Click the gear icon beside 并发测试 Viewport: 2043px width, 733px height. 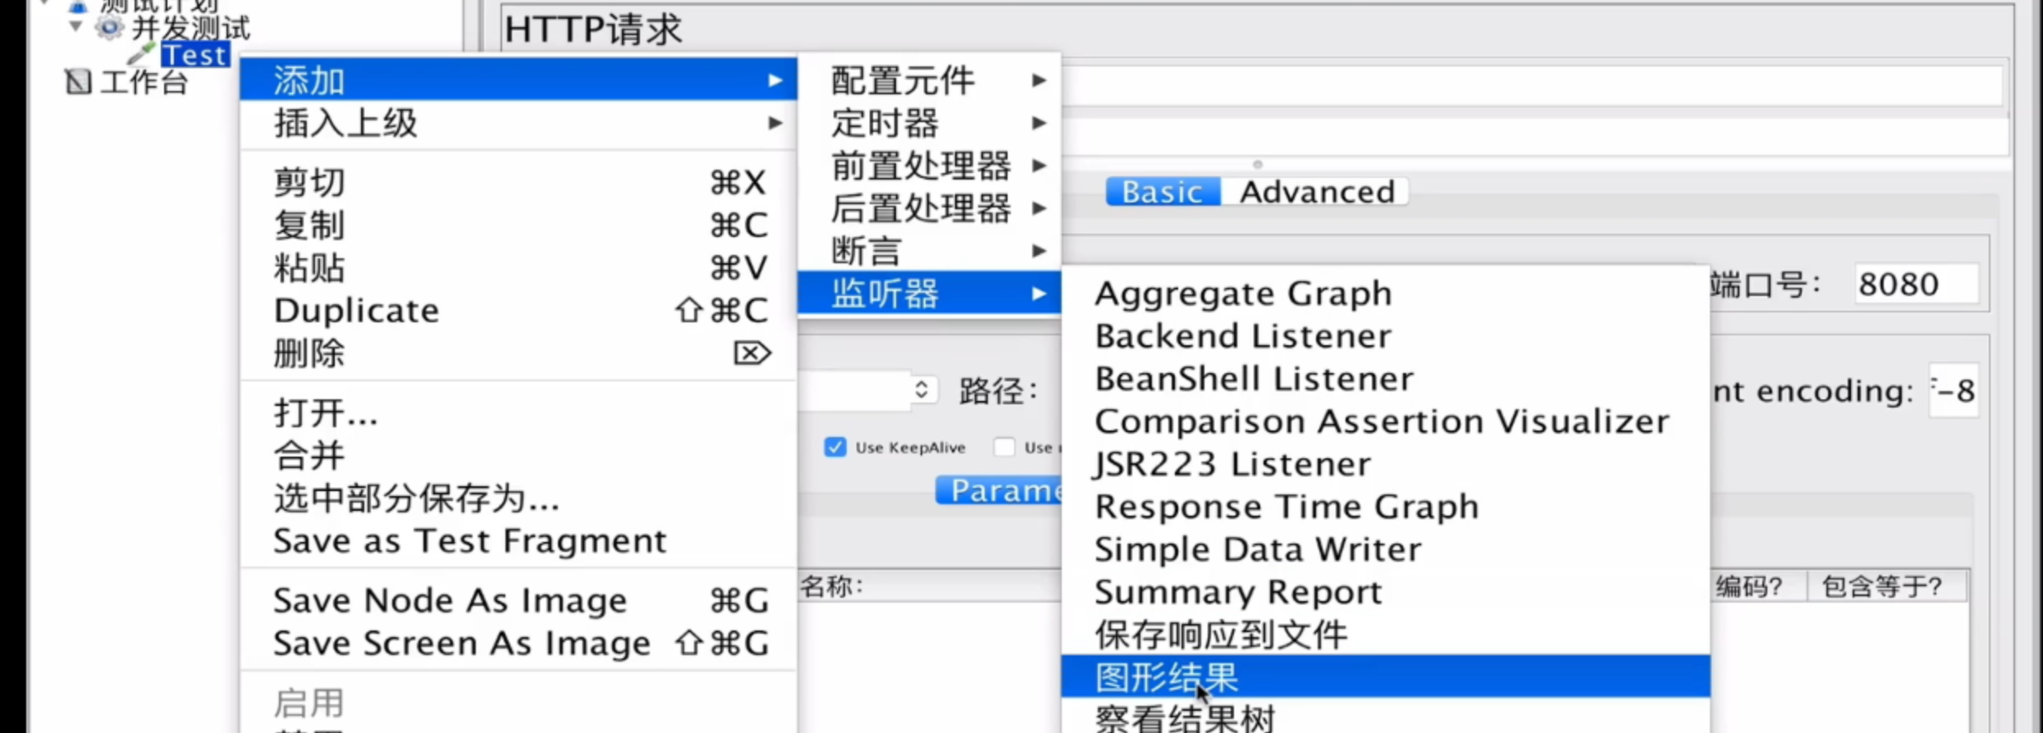[108, 28]
